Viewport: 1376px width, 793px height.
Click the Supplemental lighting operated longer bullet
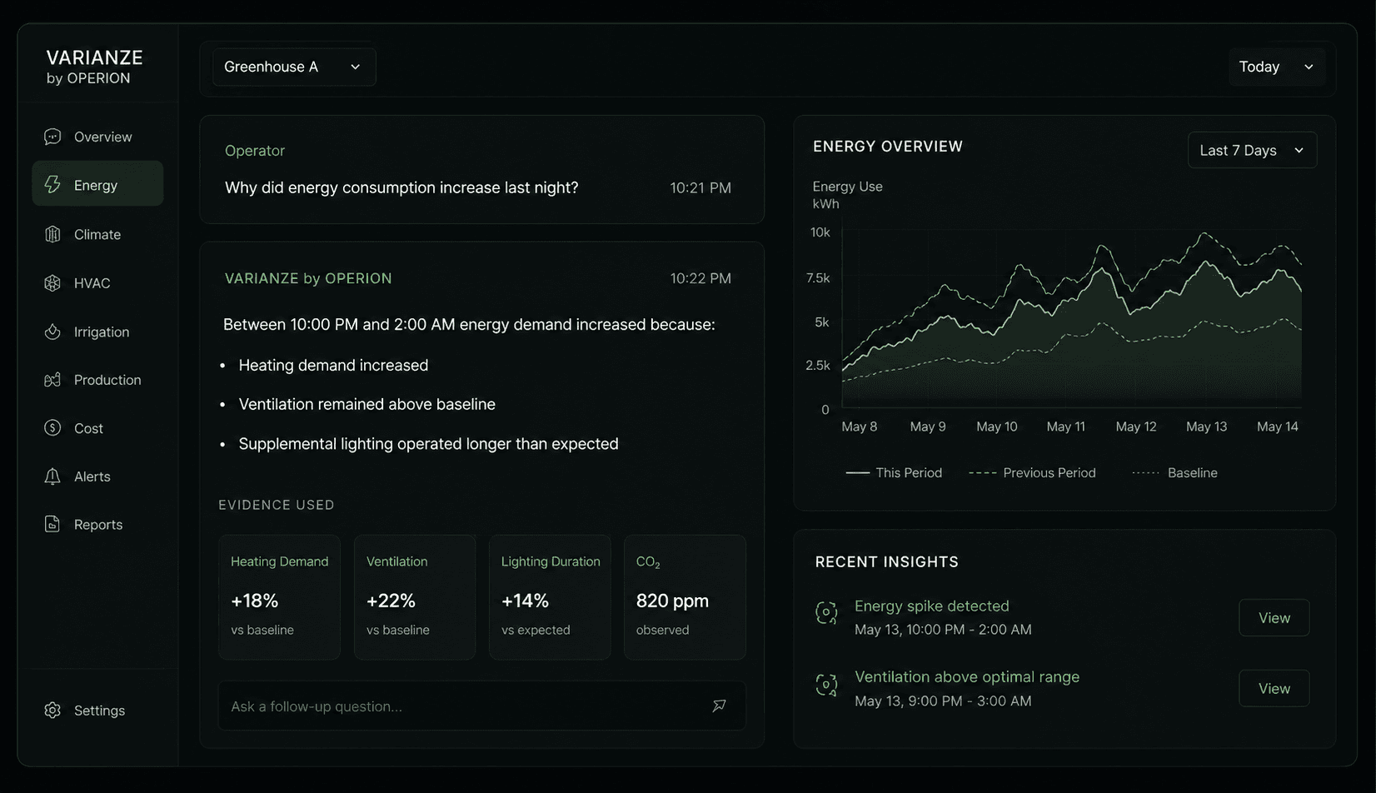[x=428, y=444]
